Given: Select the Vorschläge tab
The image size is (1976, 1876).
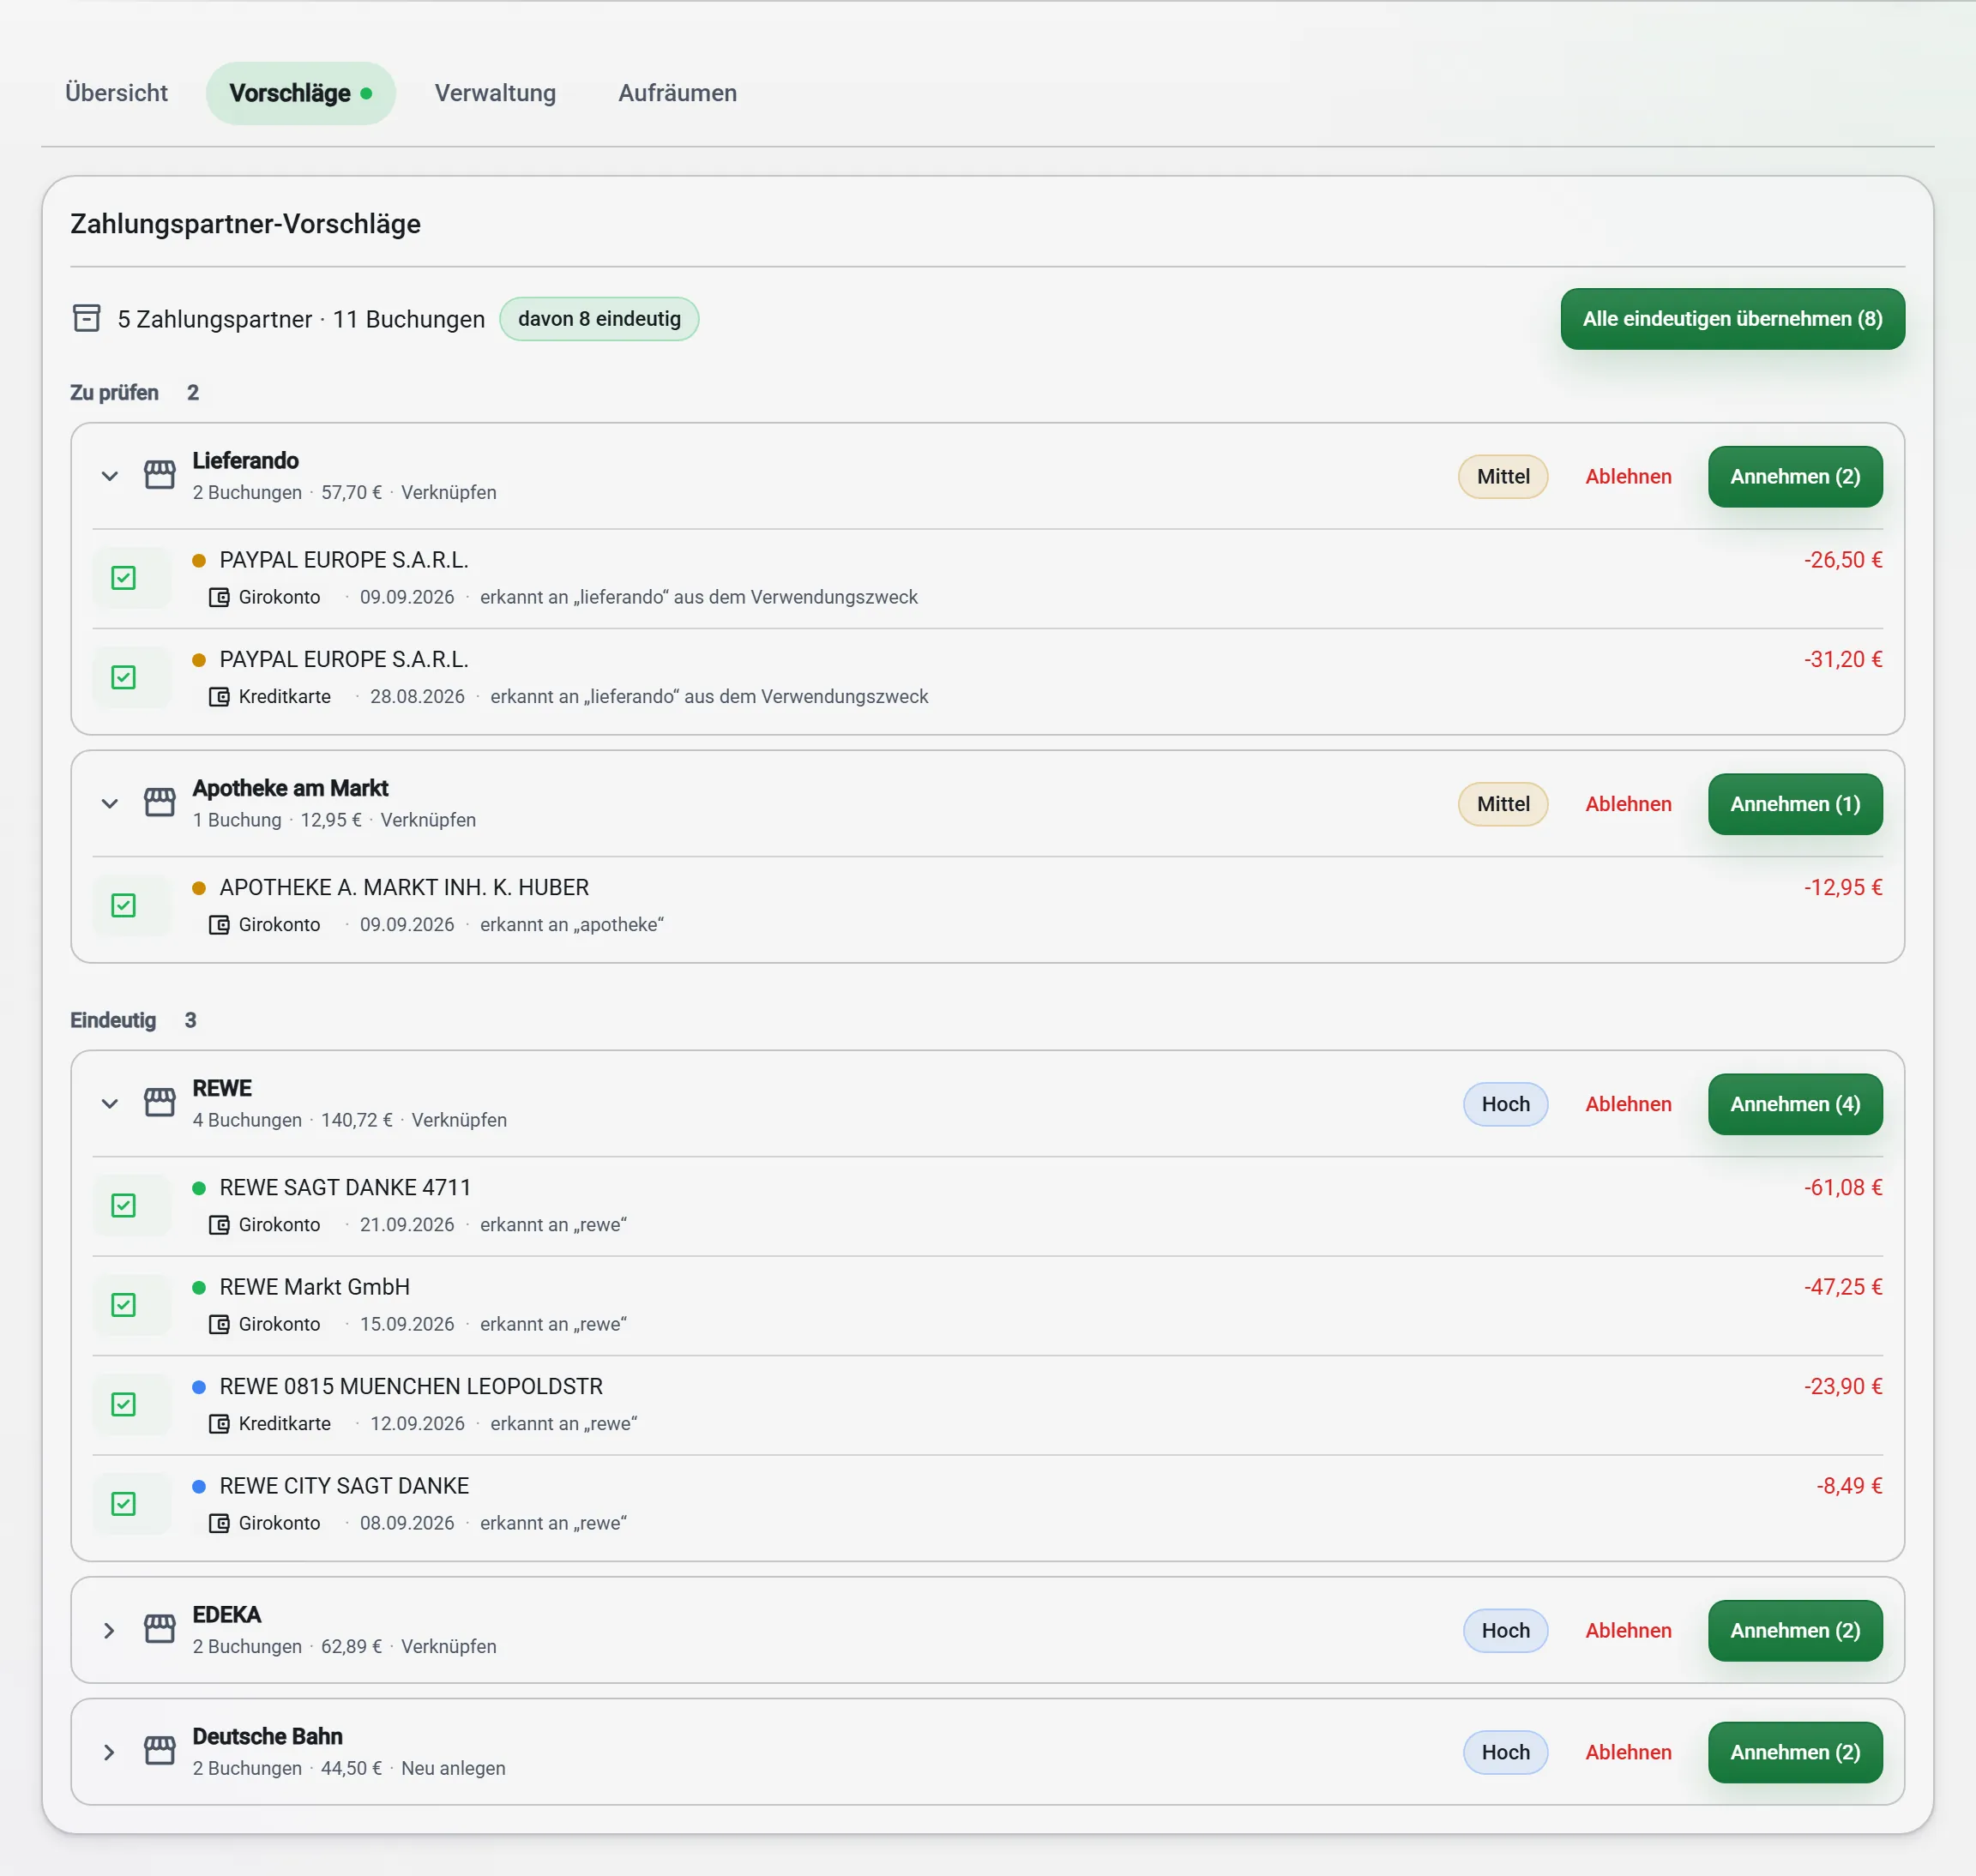Looking at the screenshot, I should coord(300,93).
